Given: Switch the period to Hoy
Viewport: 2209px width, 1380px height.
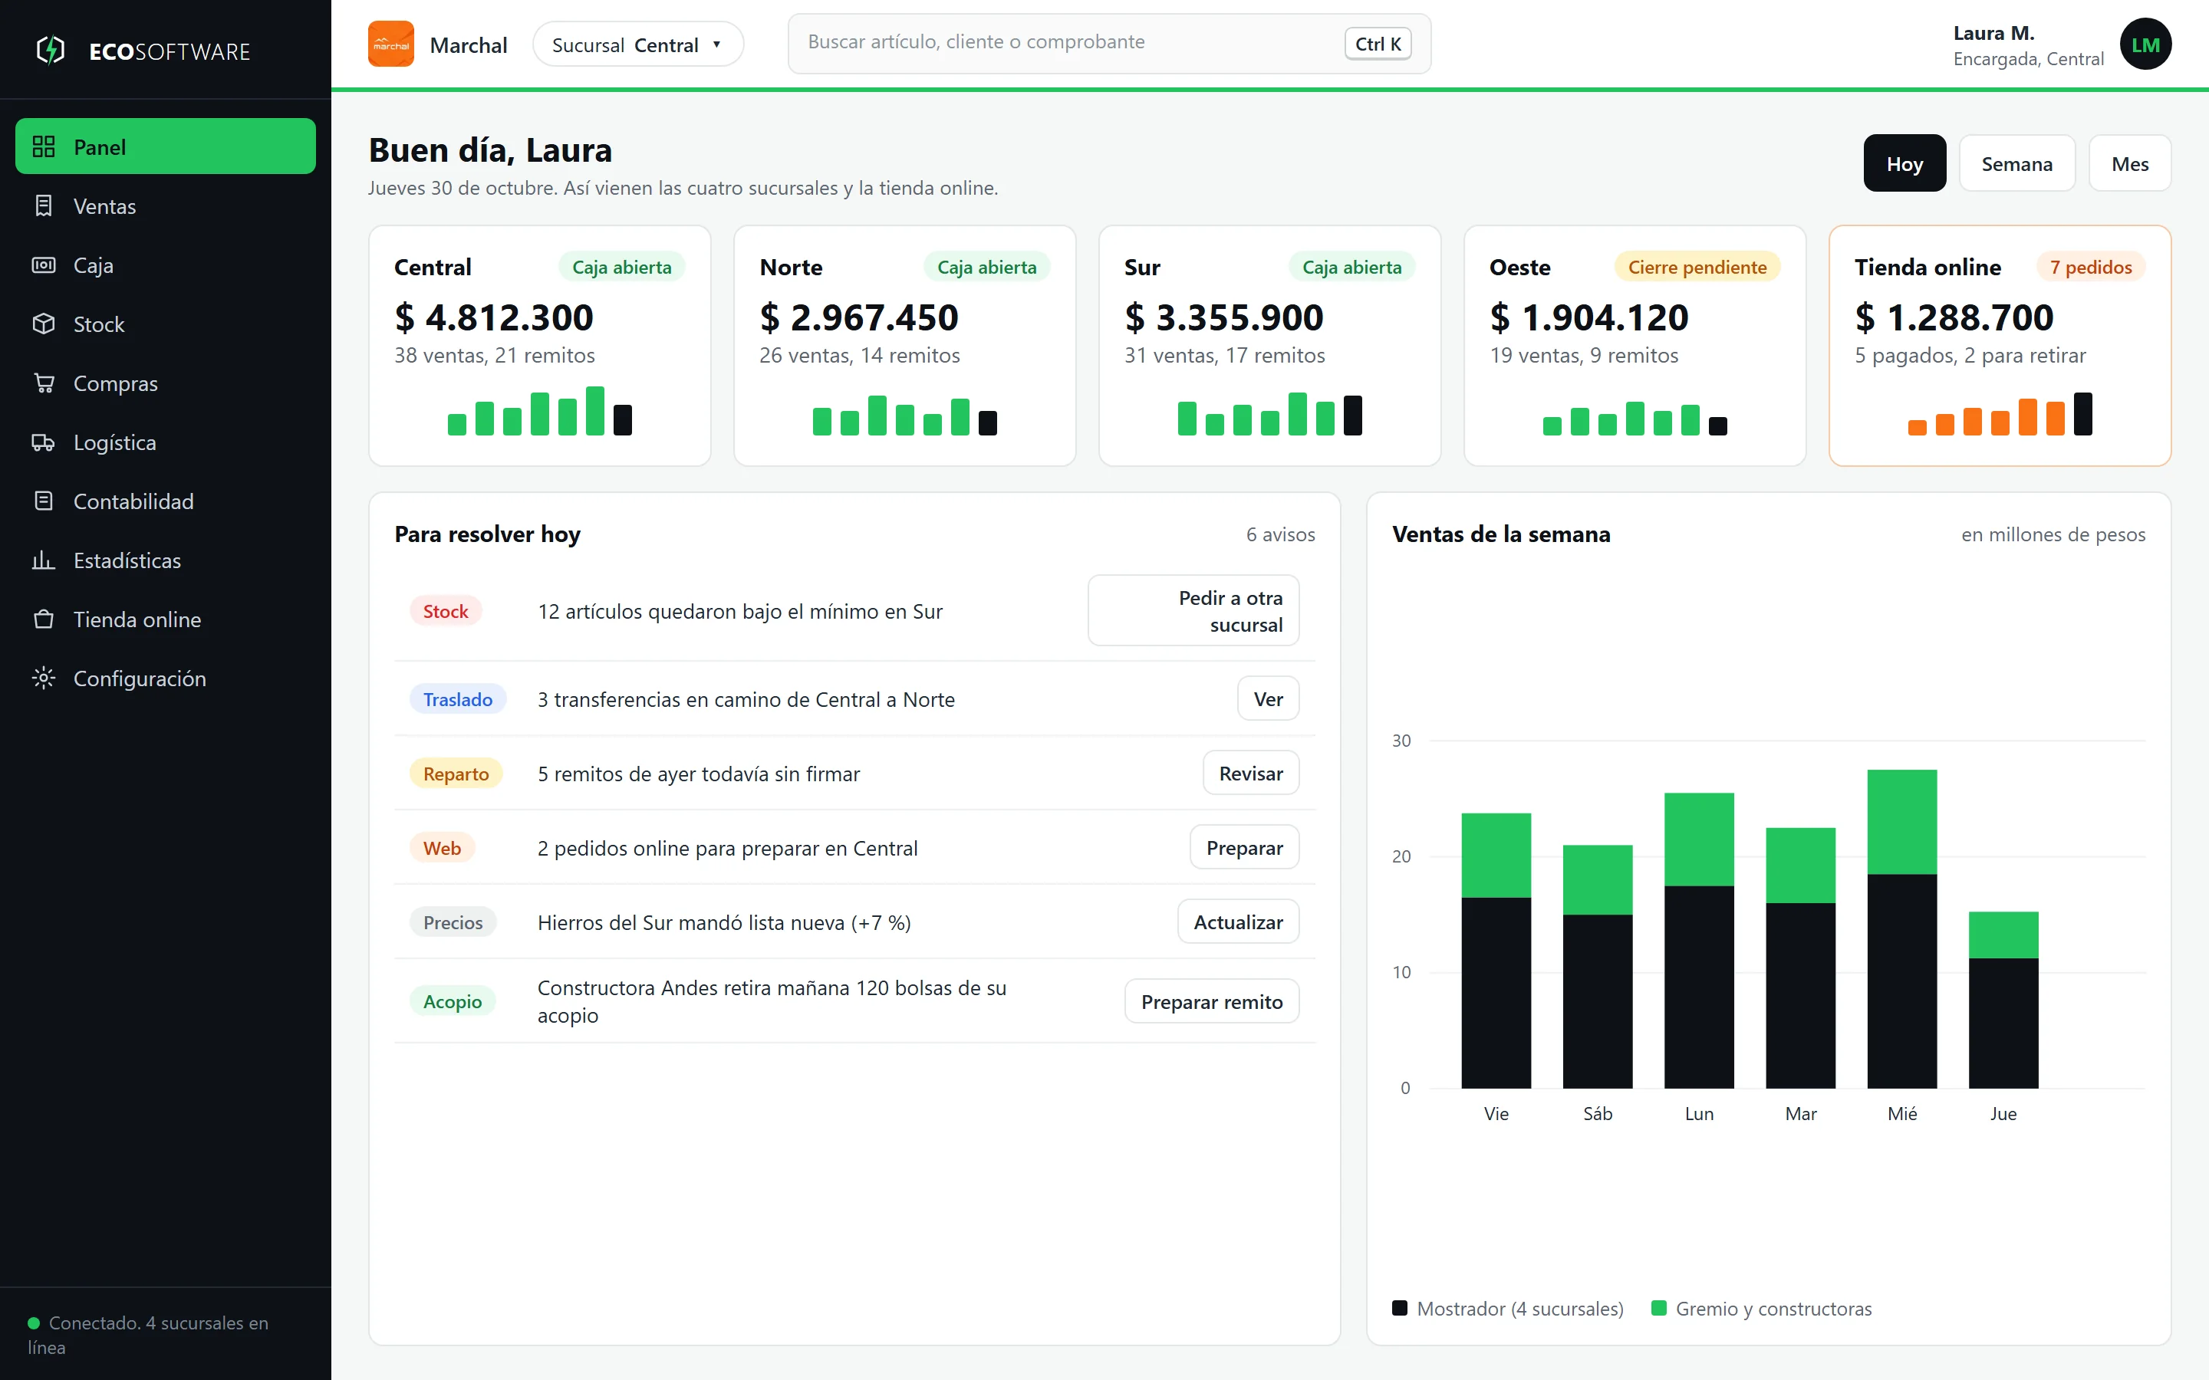Looking at the screenshot, I should pos(1904,163).
